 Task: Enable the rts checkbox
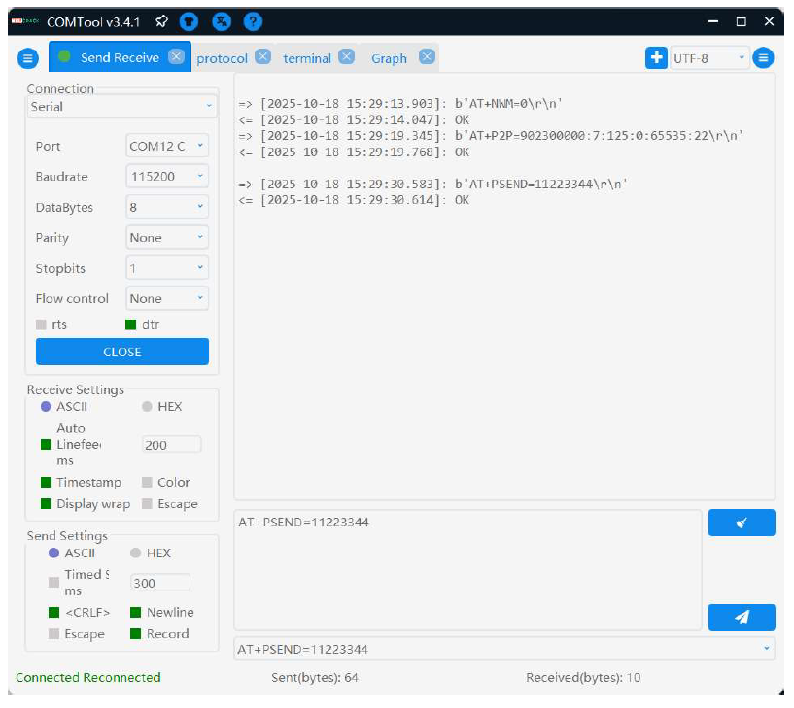[42, 324]
